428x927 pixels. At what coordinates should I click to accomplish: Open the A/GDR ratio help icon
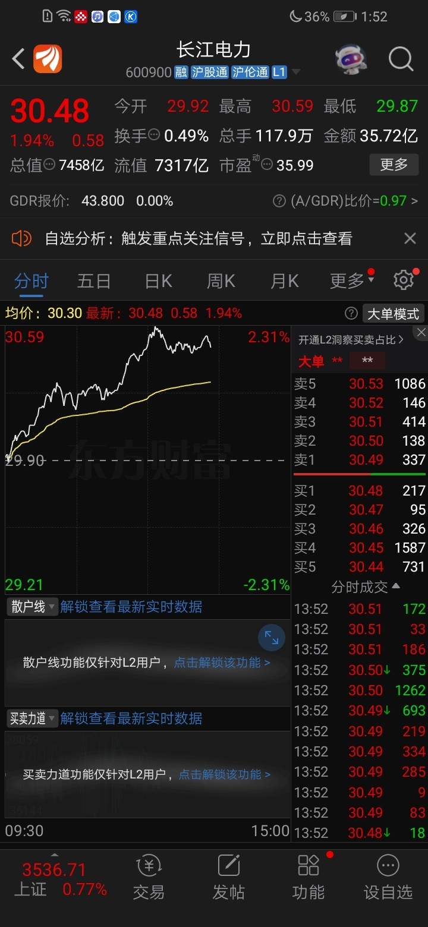pos(279,201)
